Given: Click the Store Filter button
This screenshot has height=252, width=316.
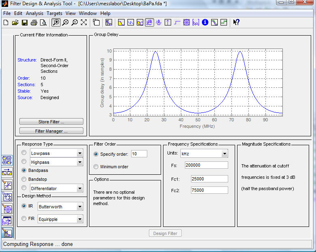Looking at the screenshot, I should pyautogui.click(x=51, y=122).
